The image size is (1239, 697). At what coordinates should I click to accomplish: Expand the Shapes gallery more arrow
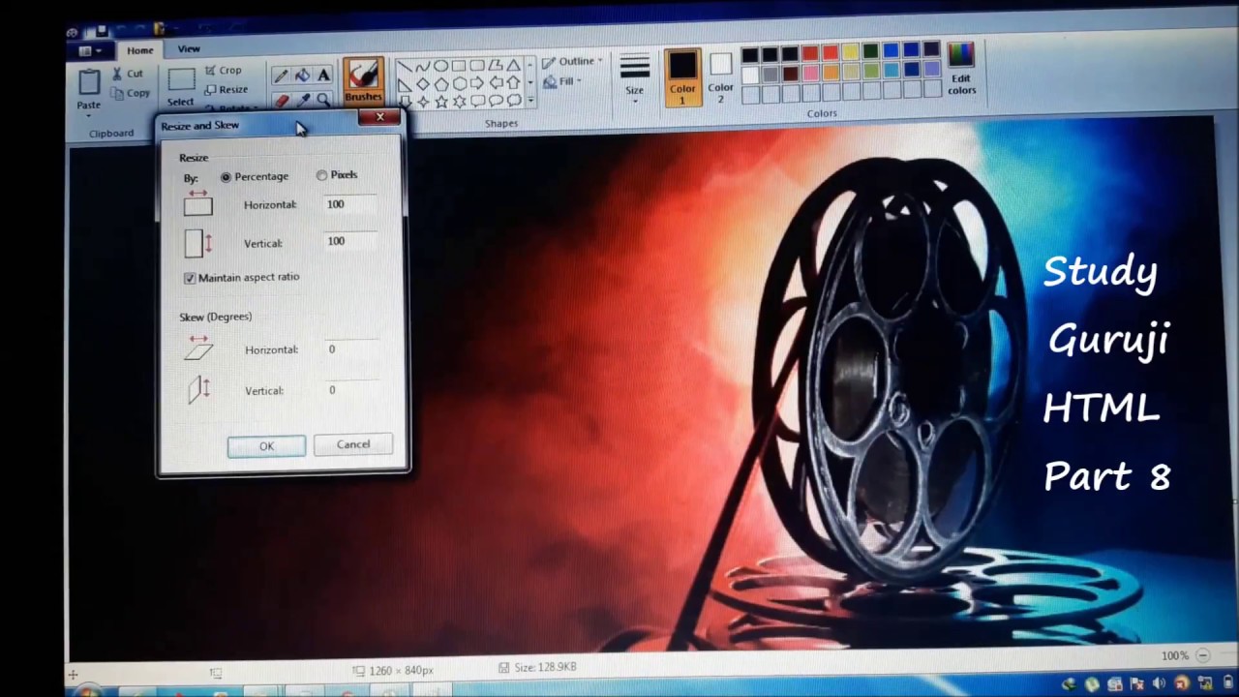click(530, 101)
